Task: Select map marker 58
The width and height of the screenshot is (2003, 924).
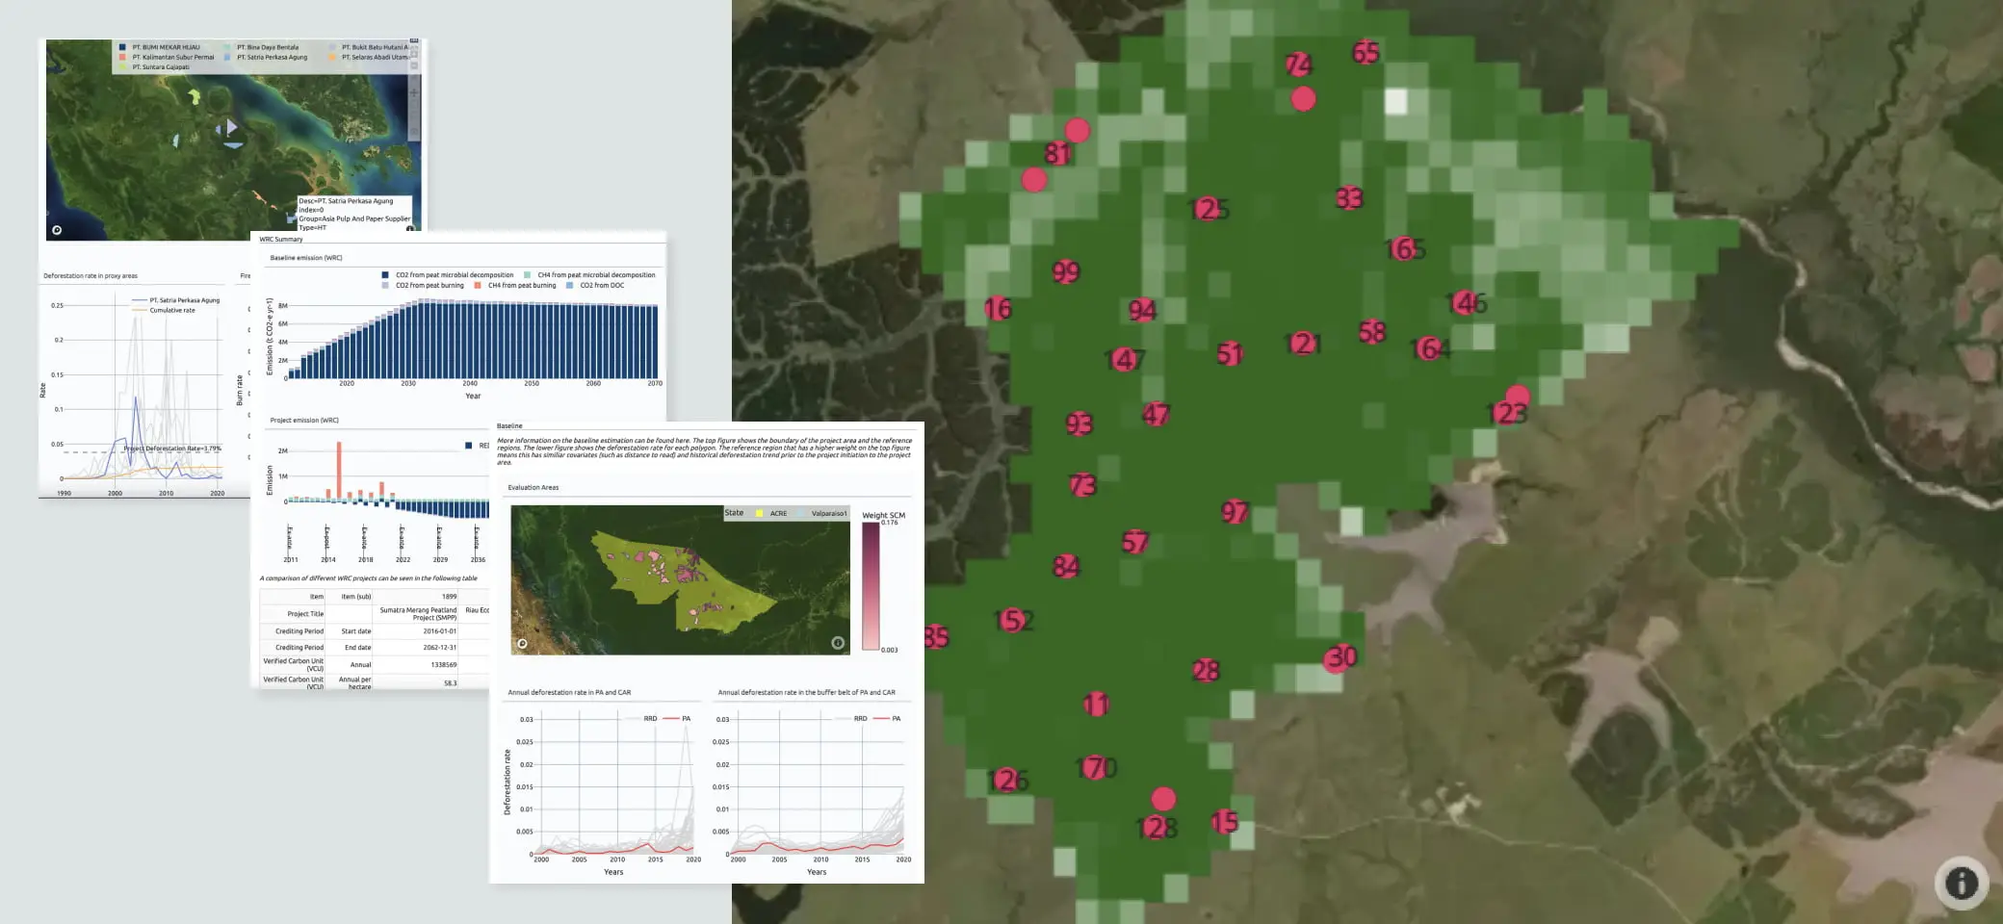Action: tap(1372, 332)
